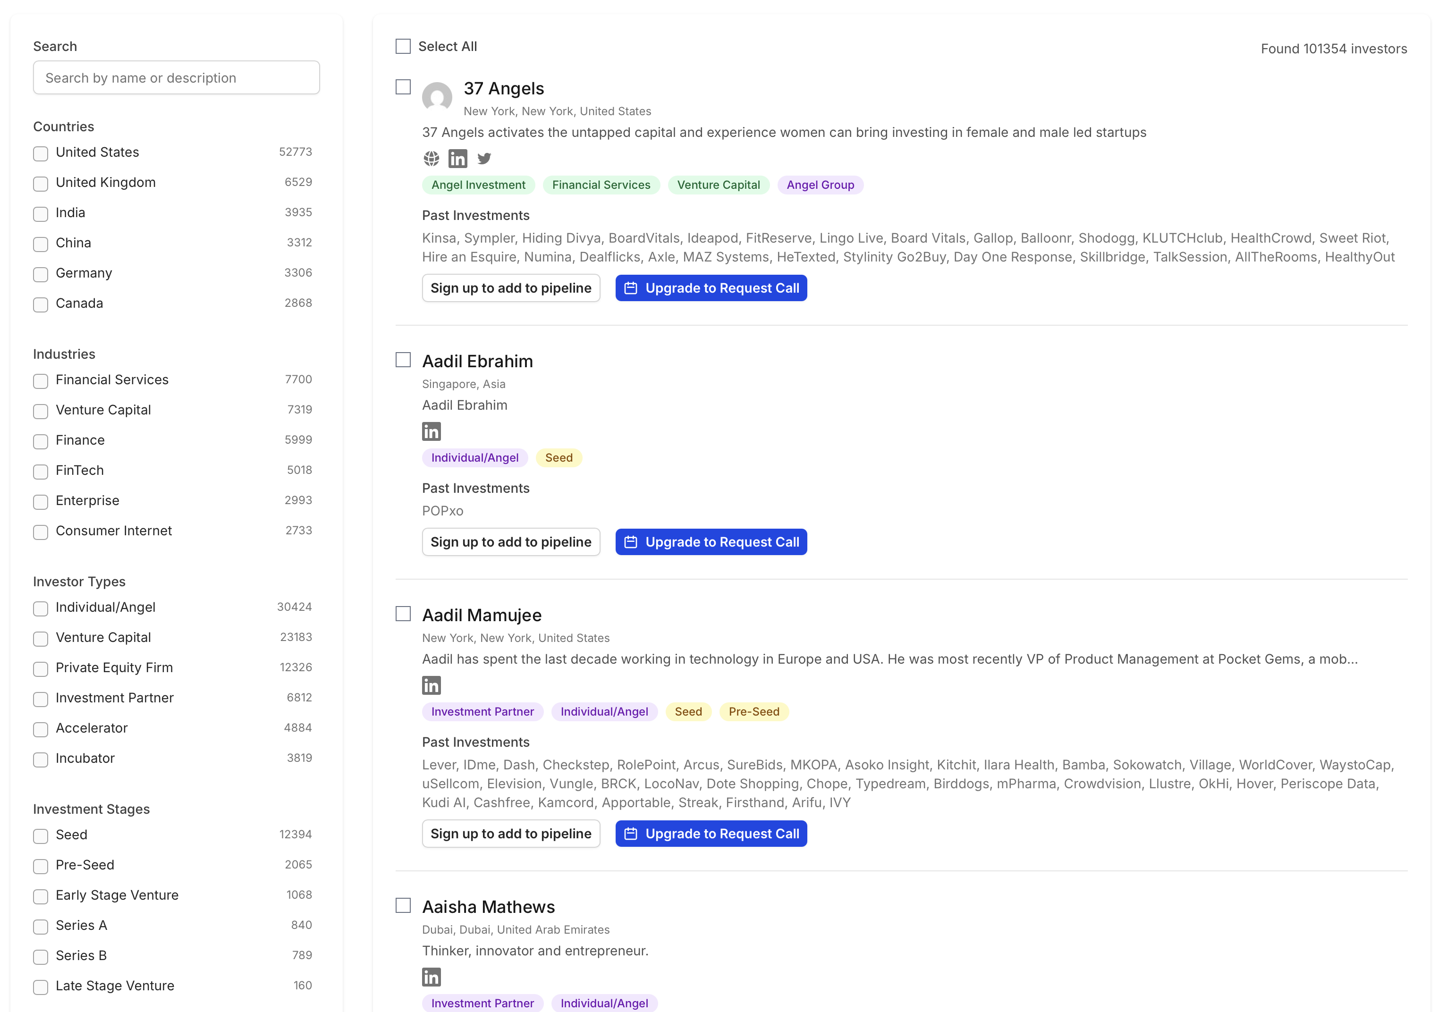Open Aaisha Mathews' LinkedIn icon

(431, 978)
